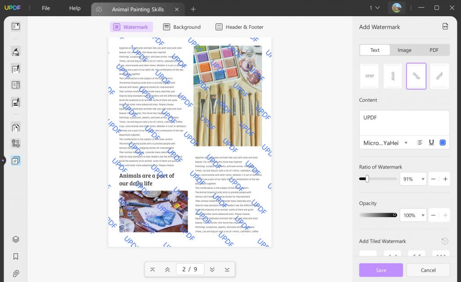Toggle text alignment for the watermark
This screenshot has height=282, width=461.
(x=420, y=142)
